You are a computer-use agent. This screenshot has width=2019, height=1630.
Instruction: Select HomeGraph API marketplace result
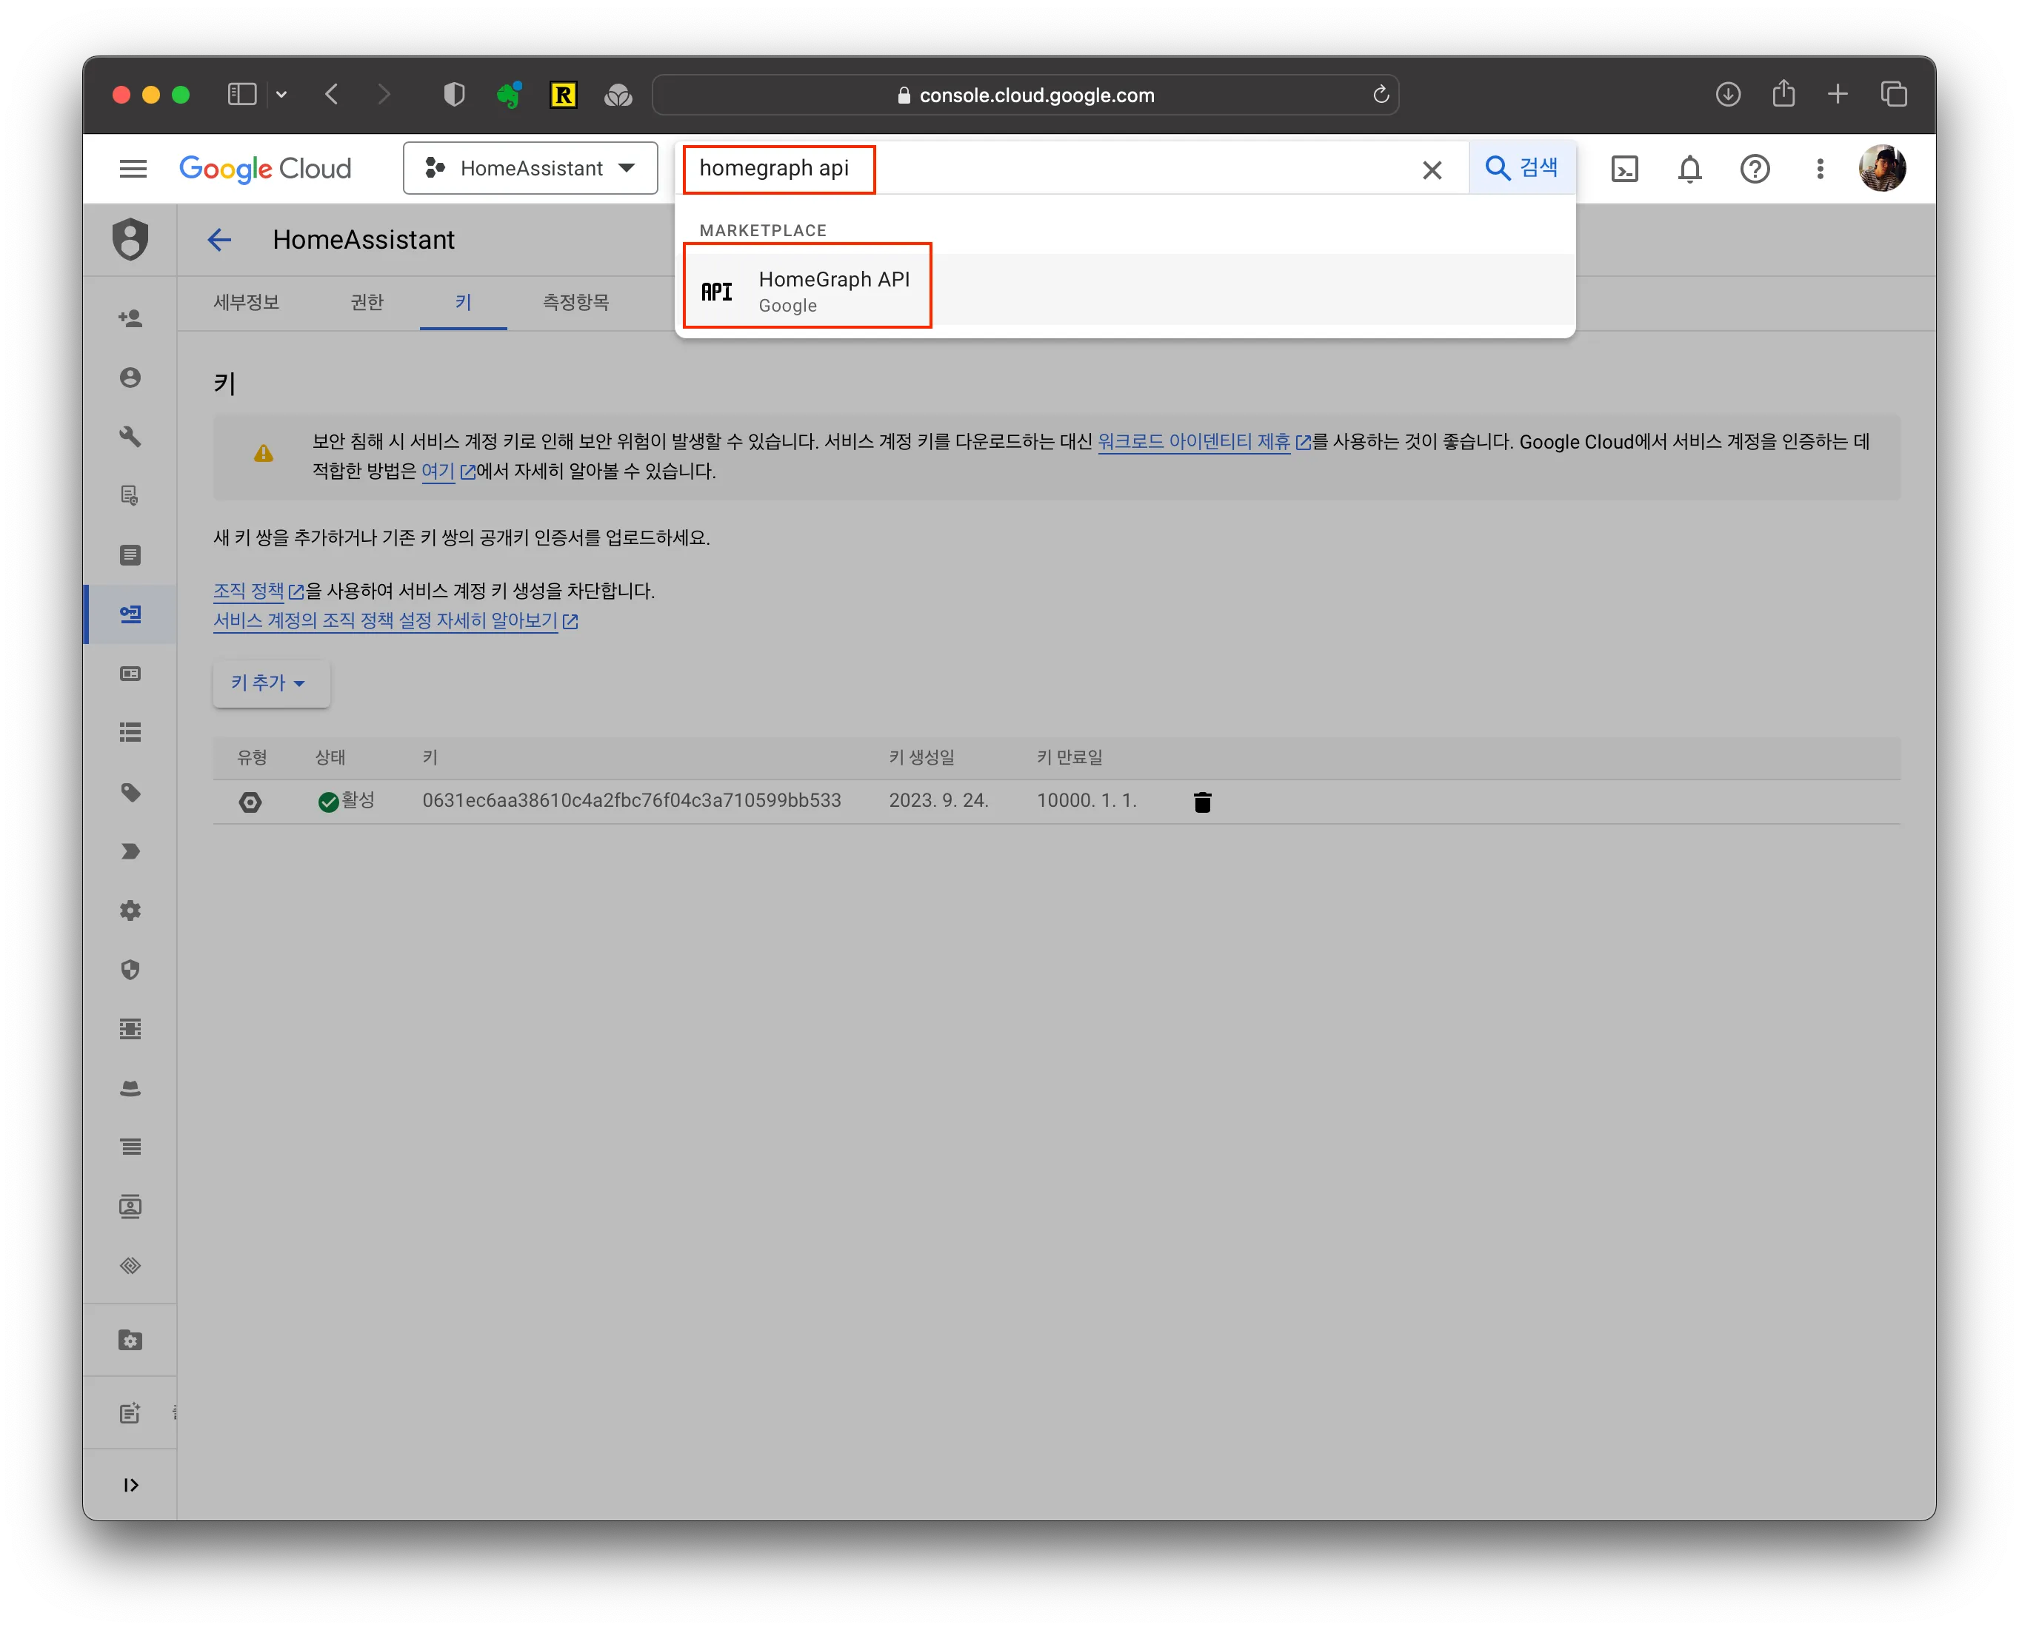point(1124,290)
